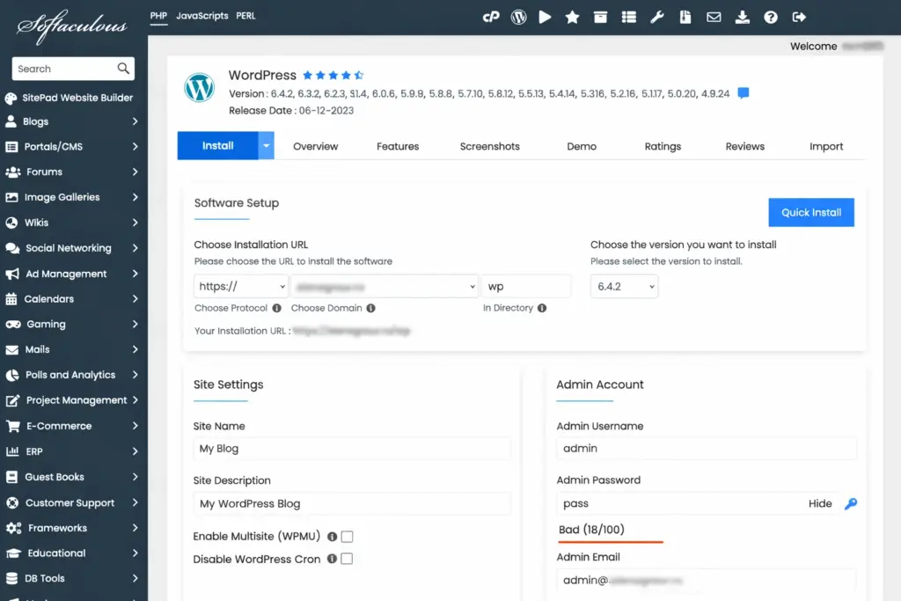Click the Quick Install button
The image size is (901, 601).
tap(811, 212)
